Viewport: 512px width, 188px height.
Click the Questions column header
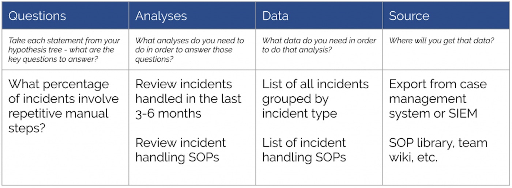tap(37, 16)
